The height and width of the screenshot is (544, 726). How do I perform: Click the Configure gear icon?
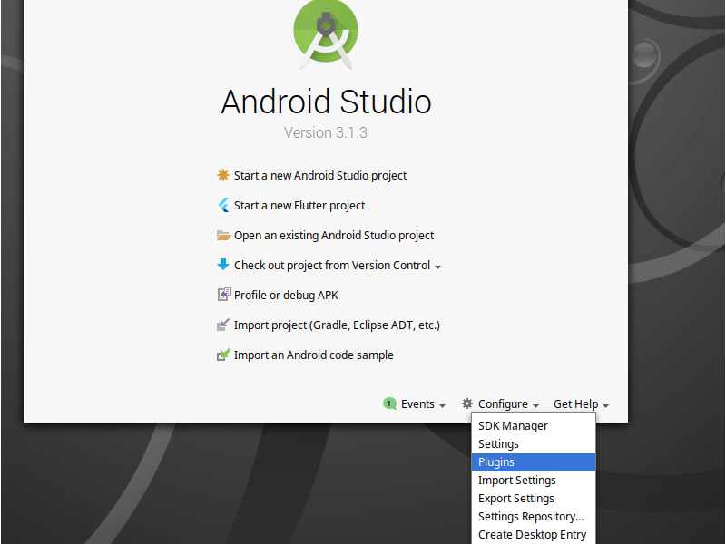point(467,403)
